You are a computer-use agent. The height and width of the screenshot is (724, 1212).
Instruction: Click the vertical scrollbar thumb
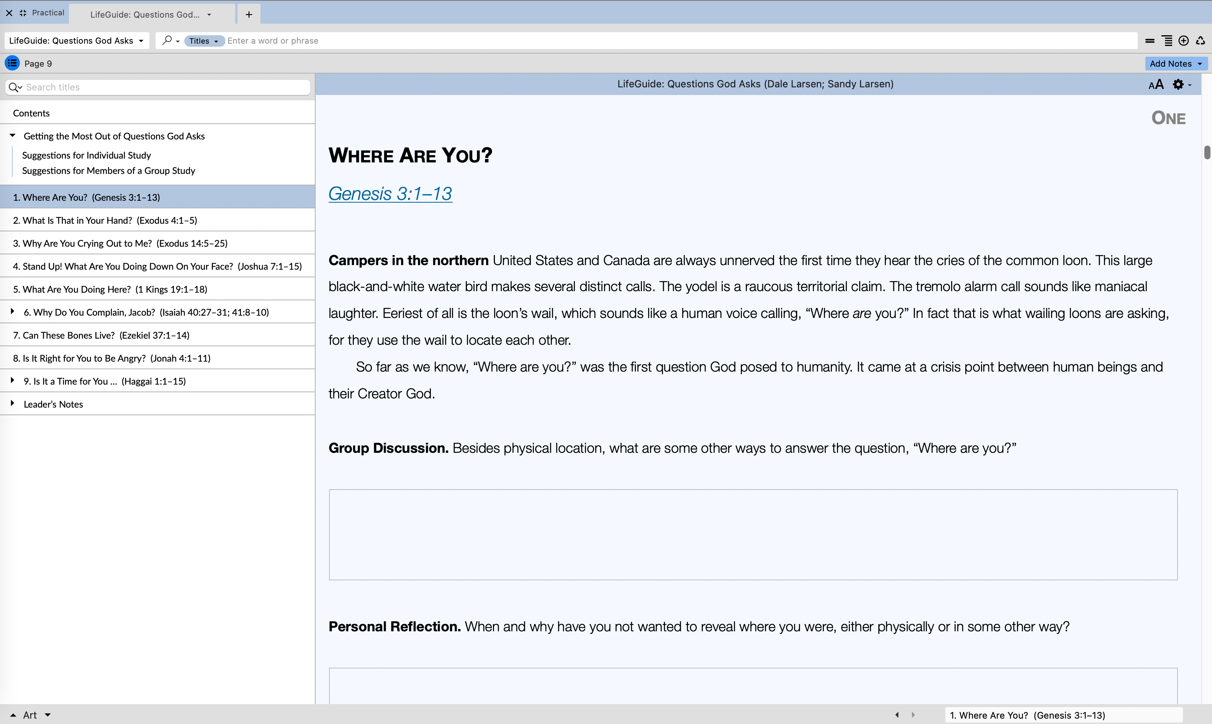click(x=1207, y=152)
